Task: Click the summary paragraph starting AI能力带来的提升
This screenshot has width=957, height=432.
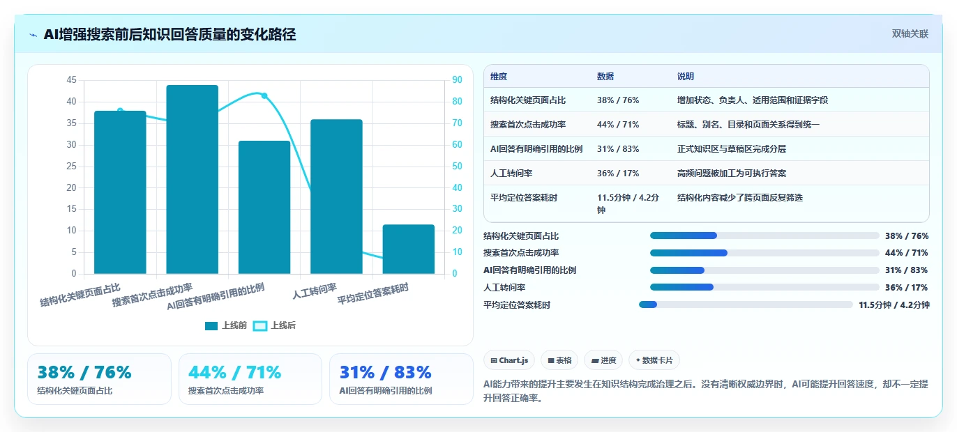Action: tap(705, 391)
